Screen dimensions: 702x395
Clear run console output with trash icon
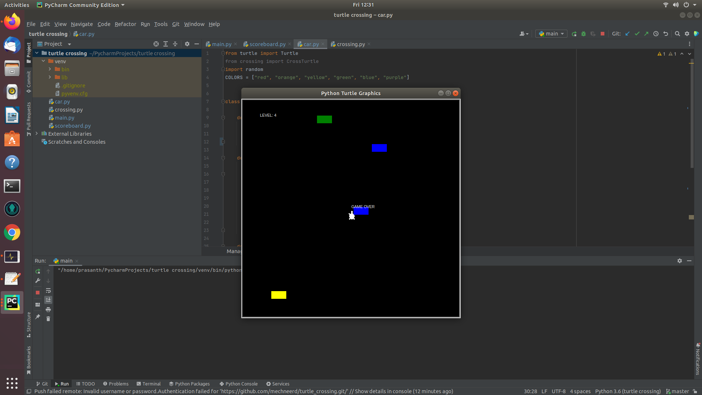(x=48, y=319)
